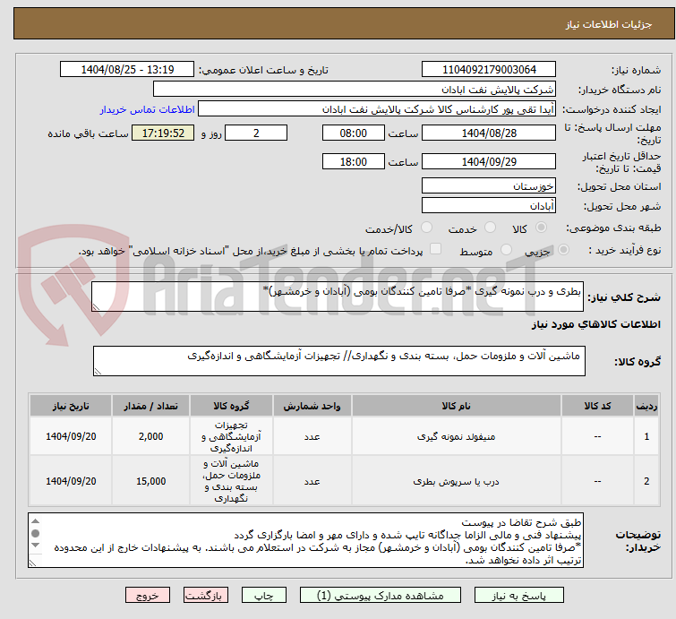Click the announcement date field 1404/08/25 - 13:19

coord(127,70)
